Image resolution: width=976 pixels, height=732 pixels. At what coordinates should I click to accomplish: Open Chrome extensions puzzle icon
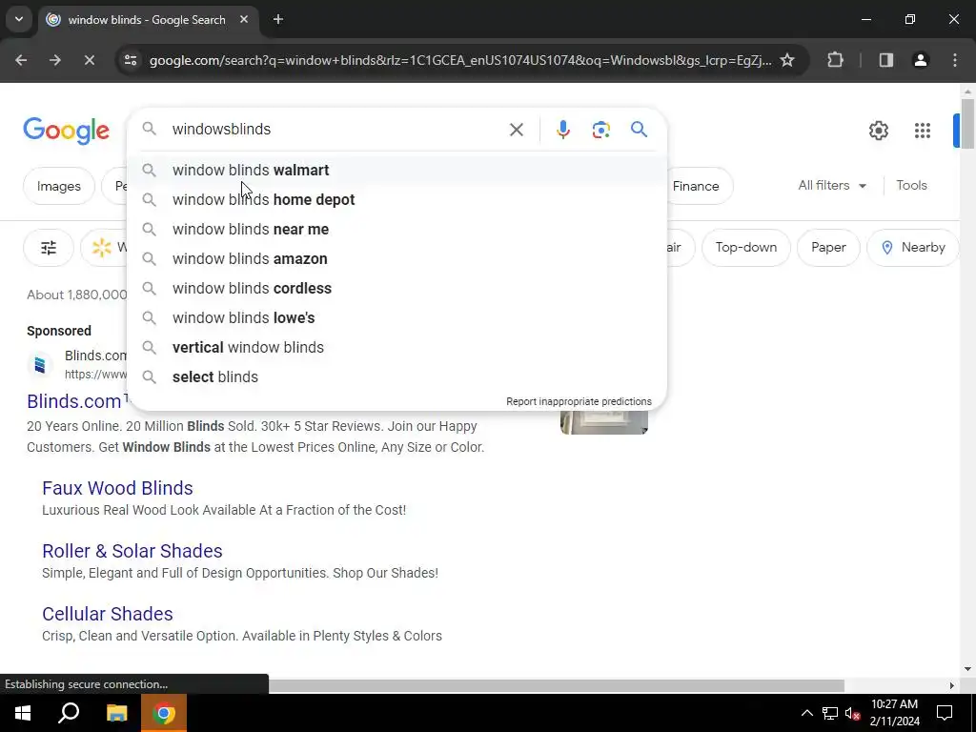click(x=835, y=60)
